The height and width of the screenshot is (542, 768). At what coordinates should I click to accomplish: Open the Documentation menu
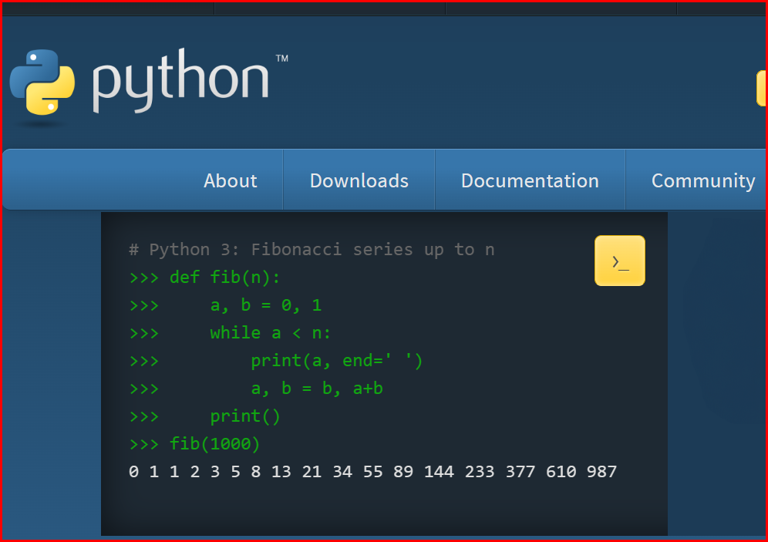(x=530, y=180)
